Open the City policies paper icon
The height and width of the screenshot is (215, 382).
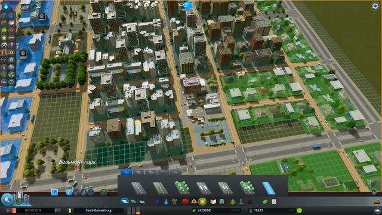click(274, 202)
